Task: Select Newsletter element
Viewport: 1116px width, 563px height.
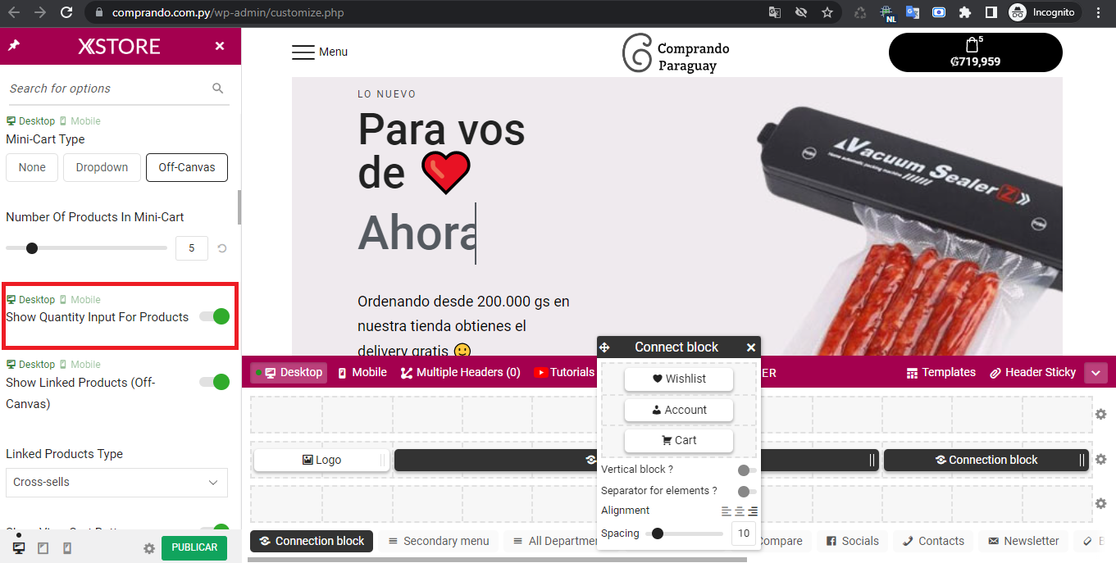Action: 1024,541
